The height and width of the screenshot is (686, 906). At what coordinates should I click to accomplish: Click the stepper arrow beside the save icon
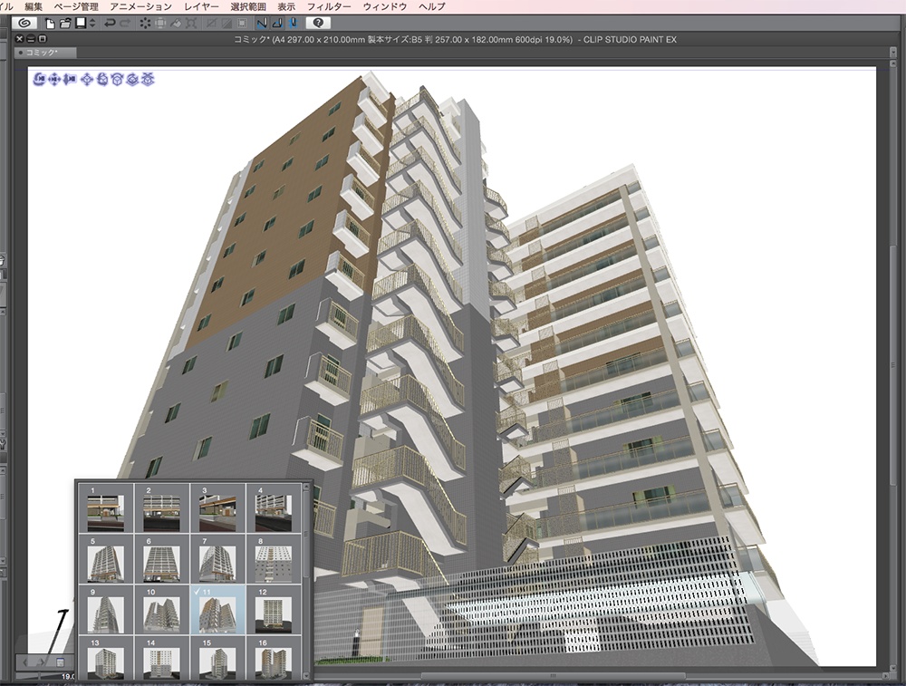(91, 22)
